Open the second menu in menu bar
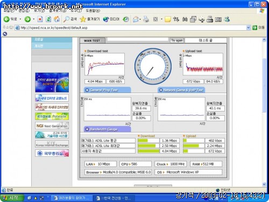 [24, 11]
